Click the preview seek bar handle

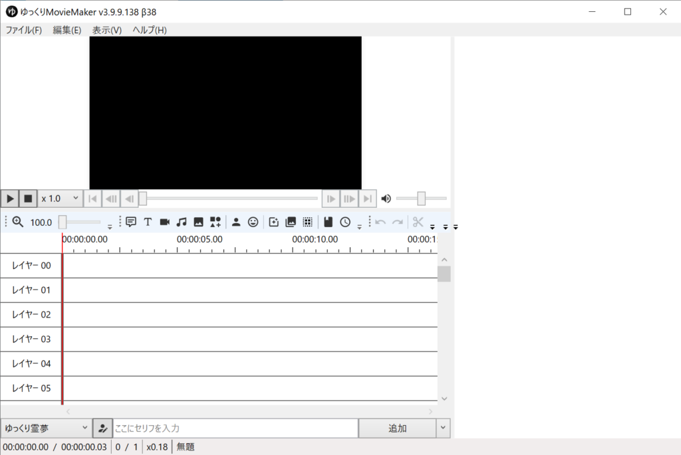pyautogui.click(x=143, y=199)
